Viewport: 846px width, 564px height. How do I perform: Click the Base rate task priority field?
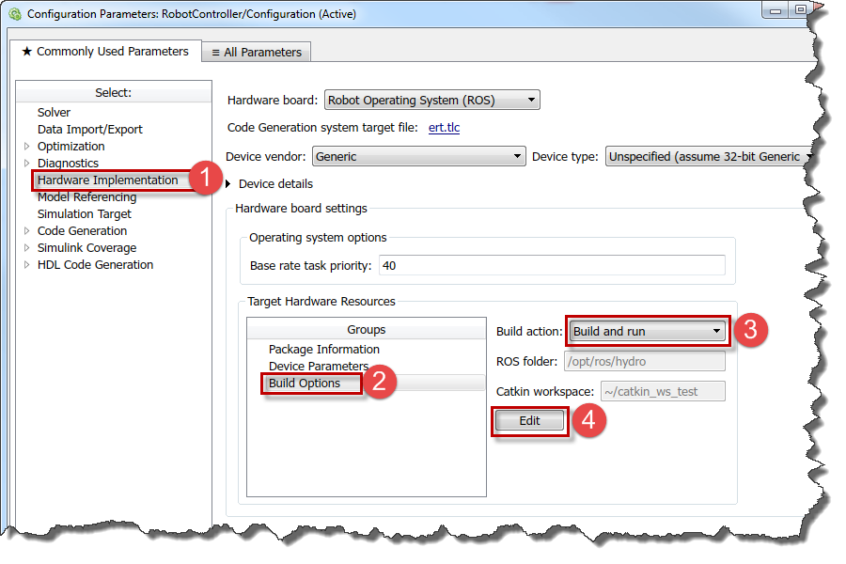tap(552, 265)
